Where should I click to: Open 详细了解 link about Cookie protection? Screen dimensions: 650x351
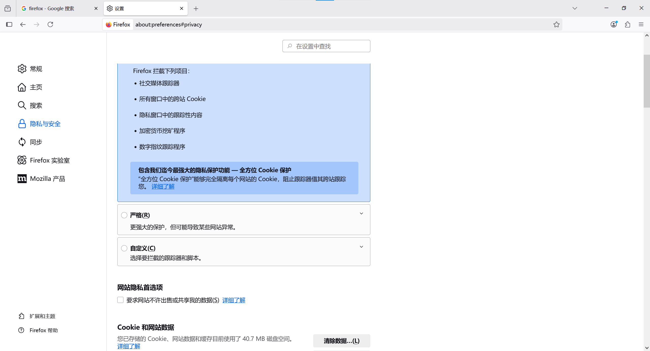[163, 186]
